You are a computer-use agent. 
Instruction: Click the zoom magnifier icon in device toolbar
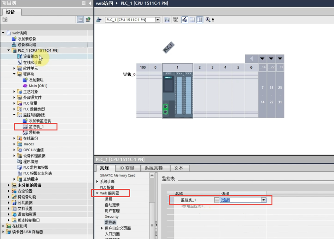coord(208,20)
